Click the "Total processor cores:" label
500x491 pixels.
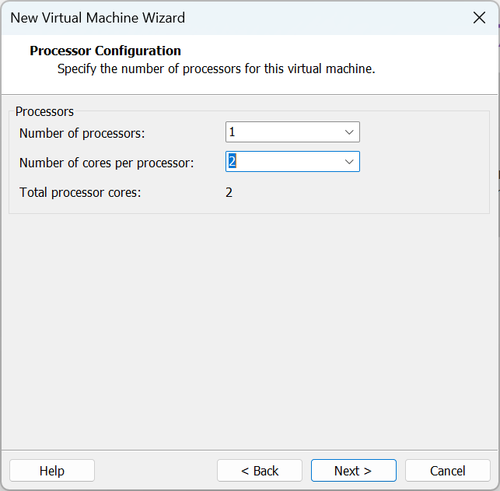coord(80,192)
